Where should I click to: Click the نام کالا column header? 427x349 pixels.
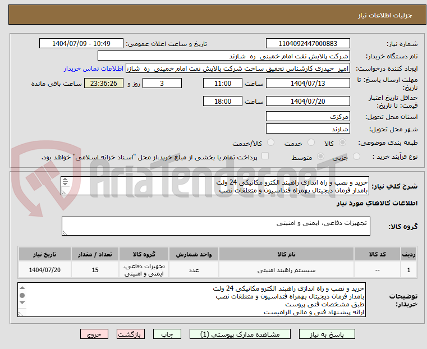pyautogui.click(x=286, y=254)
